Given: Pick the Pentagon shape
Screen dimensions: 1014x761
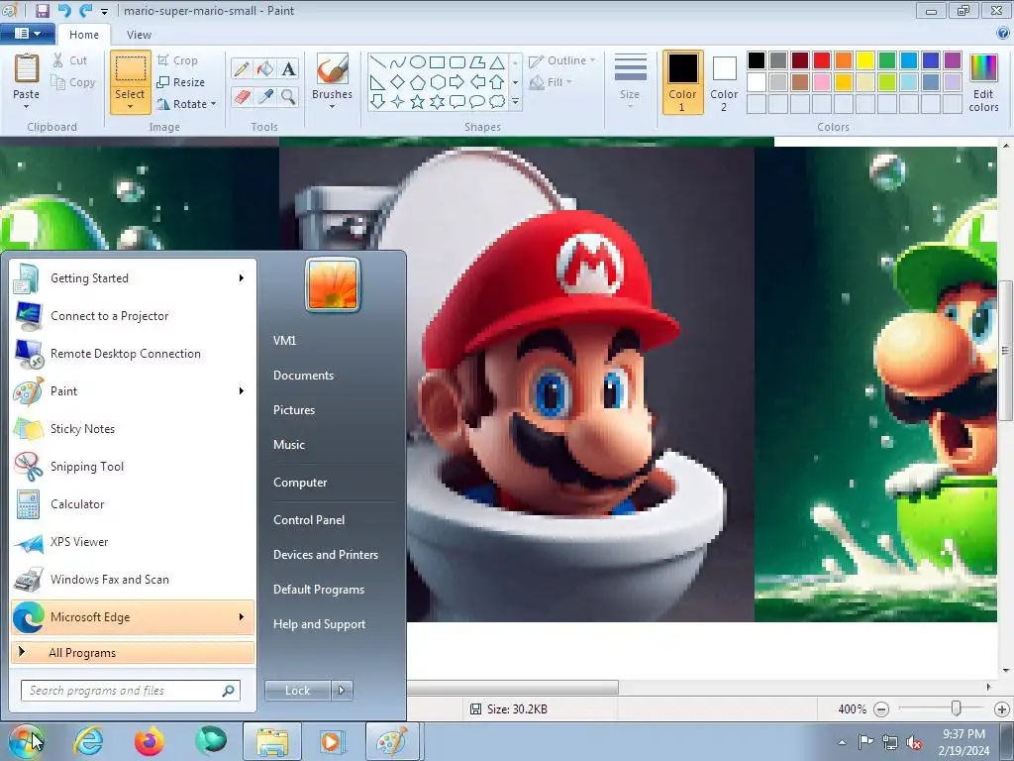Looking at the screenshot, I should point(418,82).
